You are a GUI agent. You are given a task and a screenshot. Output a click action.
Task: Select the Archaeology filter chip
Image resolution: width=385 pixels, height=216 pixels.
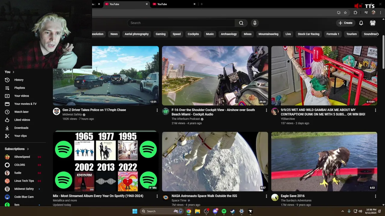(229, 34)
